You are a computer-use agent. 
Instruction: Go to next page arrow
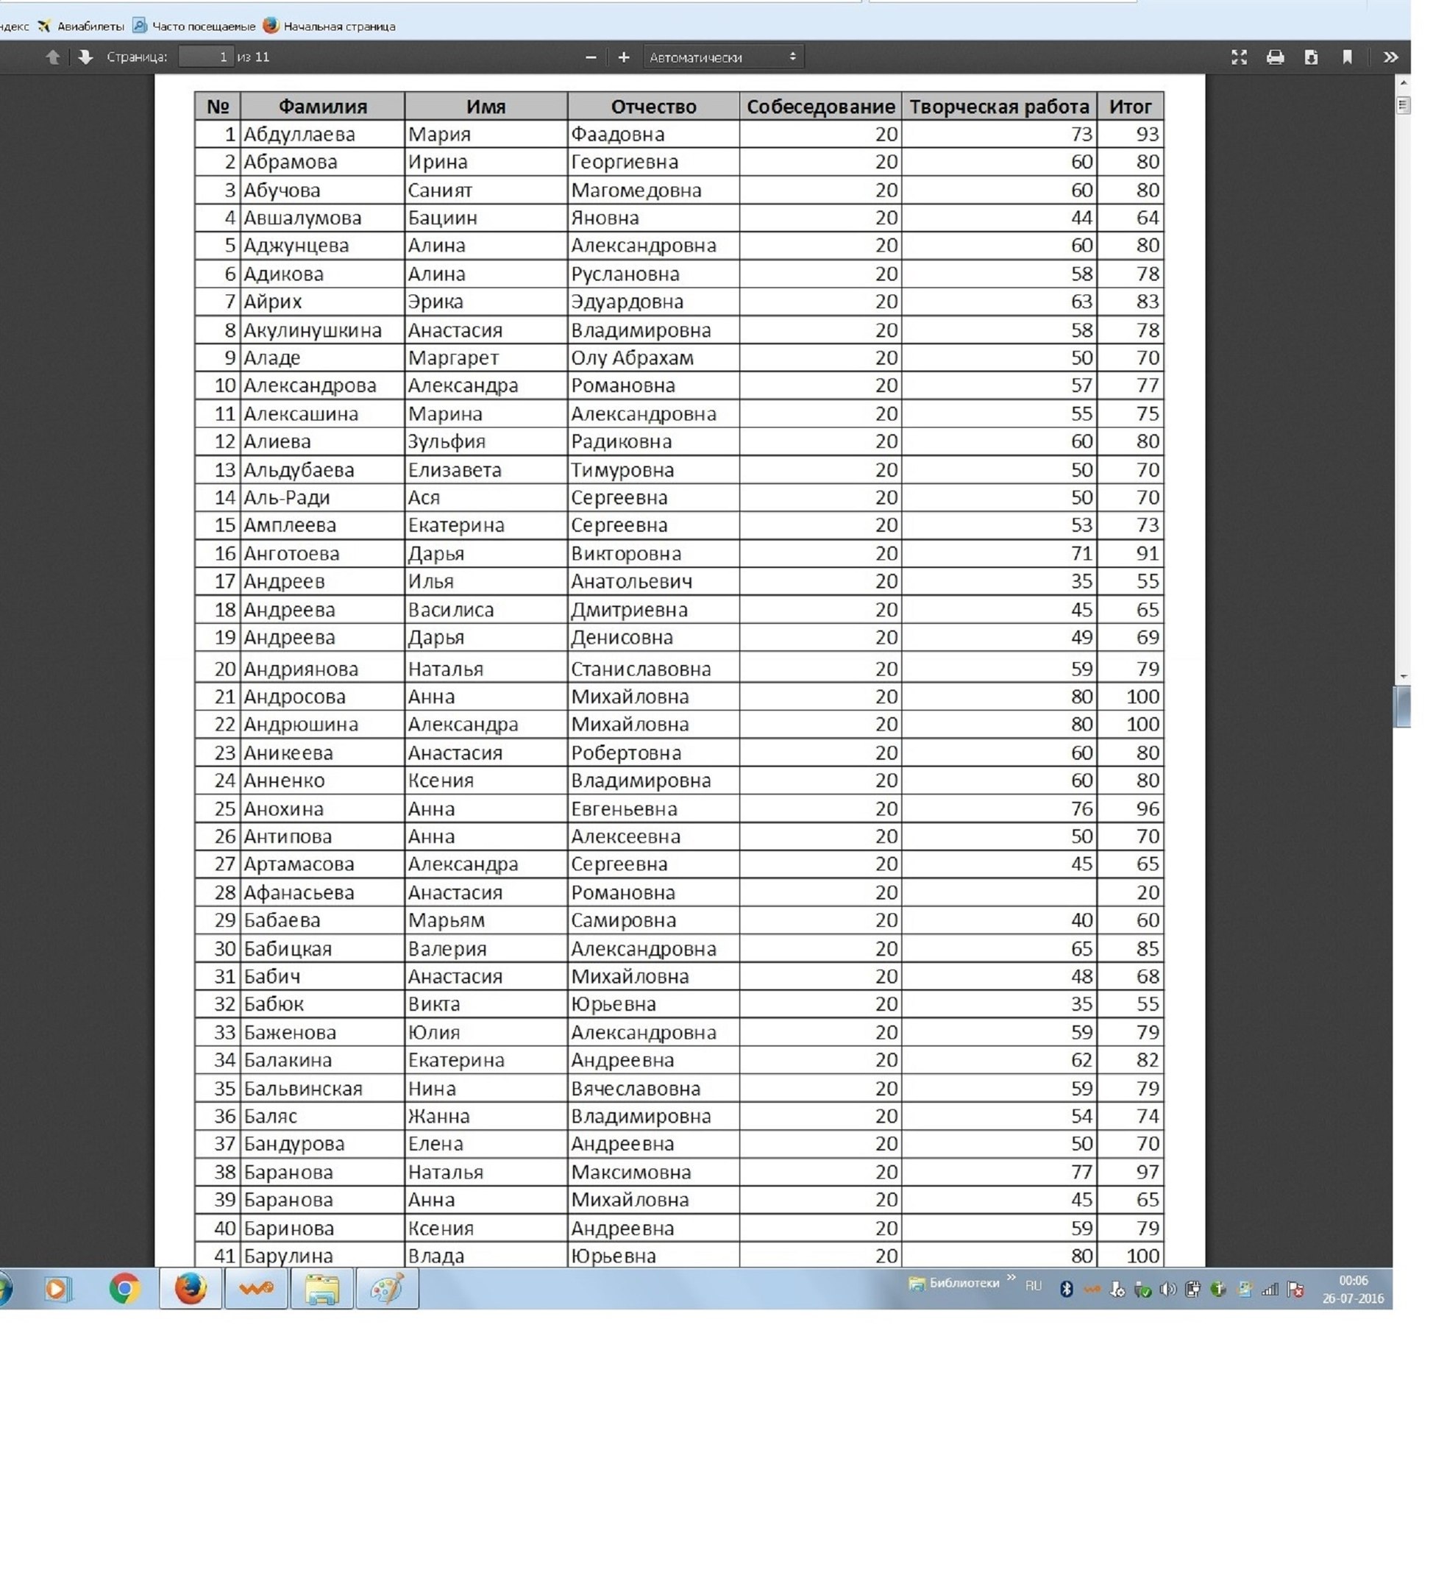(86, 57)
